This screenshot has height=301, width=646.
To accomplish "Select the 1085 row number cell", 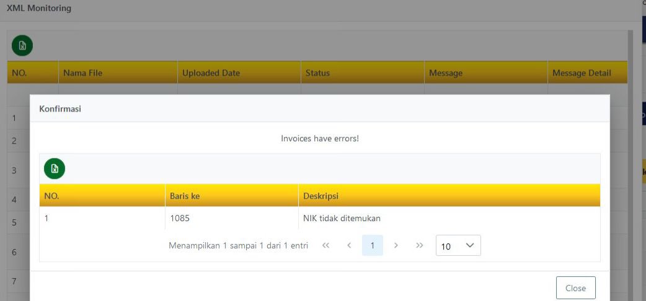I will [231, 218].
